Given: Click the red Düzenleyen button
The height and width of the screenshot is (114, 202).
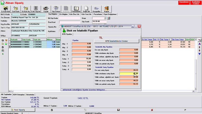Looking at the screenshot, I should pos(184,3).
